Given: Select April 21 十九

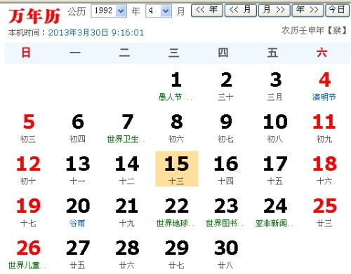Looking at the screenshot, I should [x=127, y=212].
